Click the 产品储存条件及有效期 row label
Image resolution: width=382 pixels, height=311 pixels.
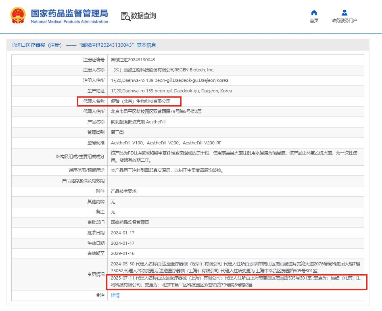(83, 181)
